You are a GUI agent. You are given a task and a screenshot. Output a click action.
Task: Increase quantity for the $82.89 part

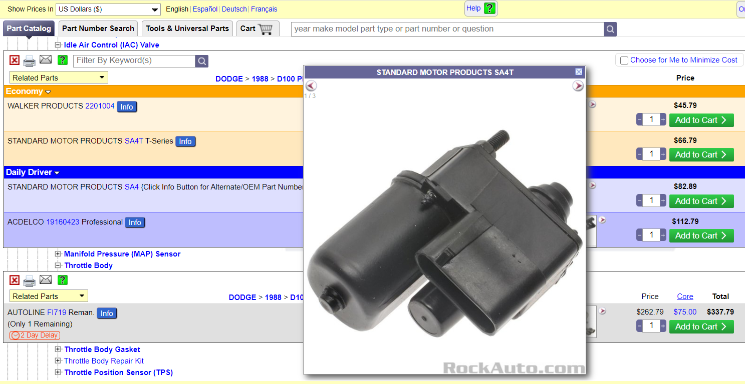(x=663, y=201)
